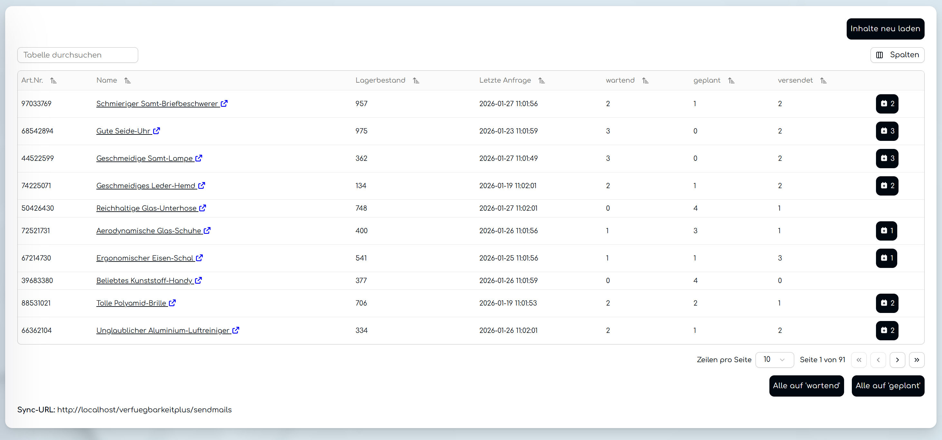Screen dimensions: 942x440
Task: Open Schmieriger Samt-Briefbeschwerer link
Action: (x=157, y=104)
